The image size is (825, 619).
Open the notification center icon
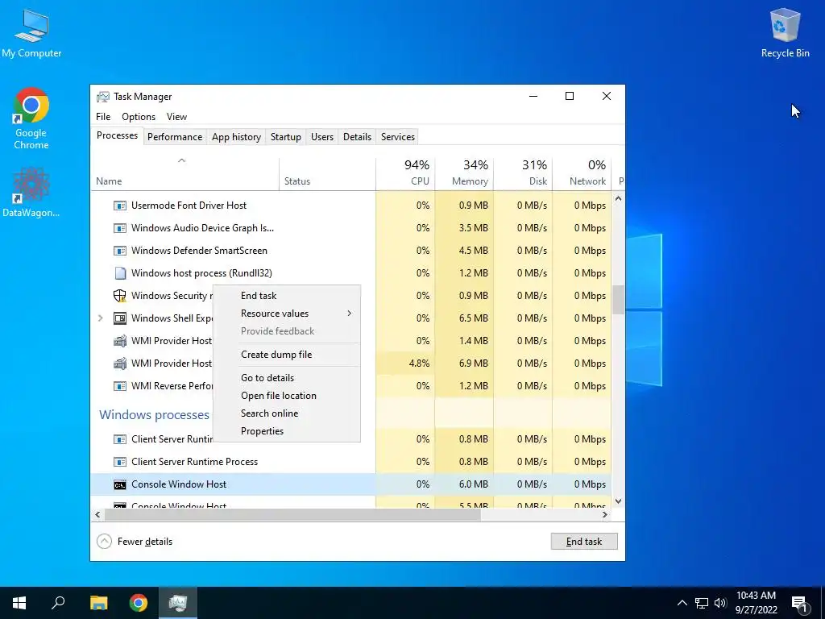(x=799, y=604)
